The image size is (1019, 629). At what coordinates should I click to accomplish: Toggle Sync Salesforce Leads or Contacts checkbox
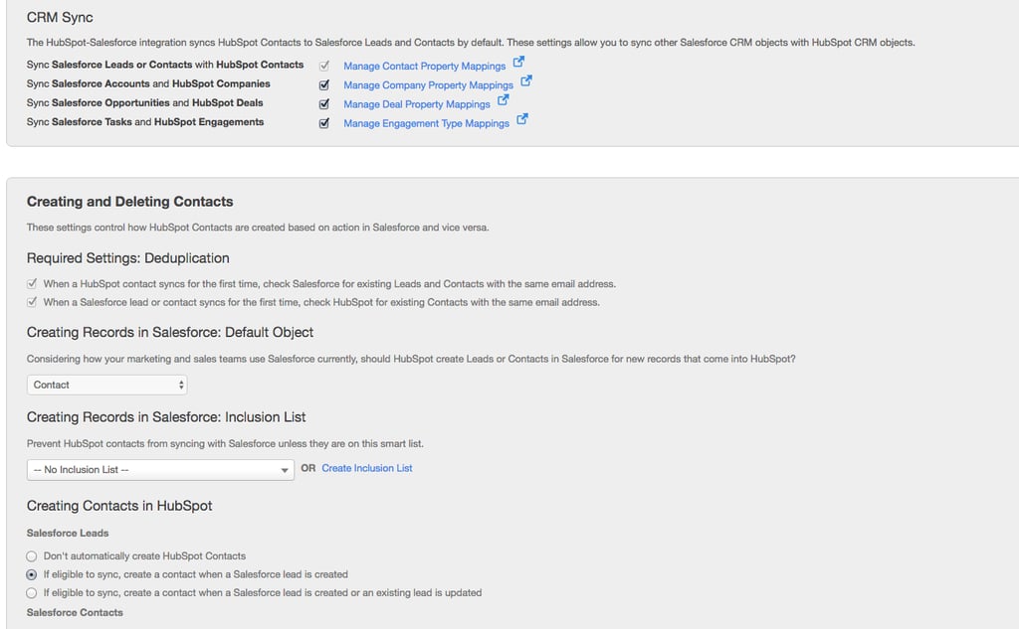click(324, 66)
